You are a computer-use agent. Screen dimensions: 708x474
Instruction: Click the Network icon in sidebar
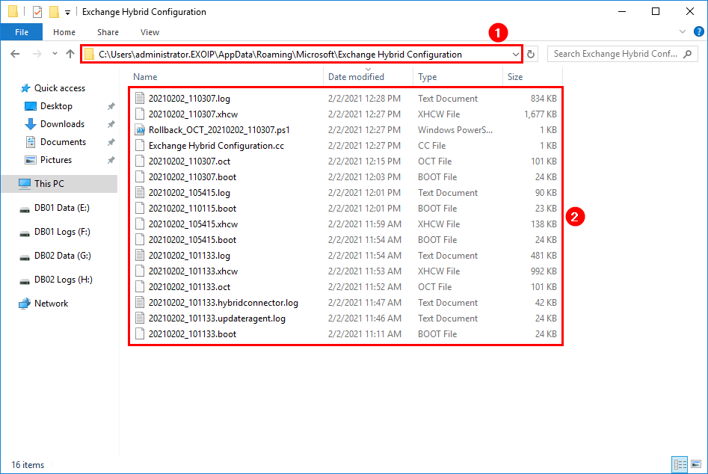(25, 304)
